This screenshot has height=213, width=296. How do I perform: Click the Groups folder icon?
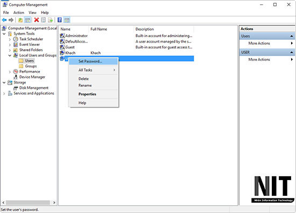(x=22, y=66)
